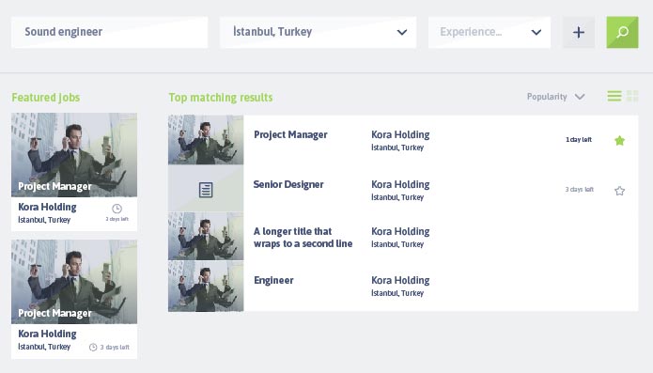Click the '3 days left' label in Senior Designer row

pos(579,190)
